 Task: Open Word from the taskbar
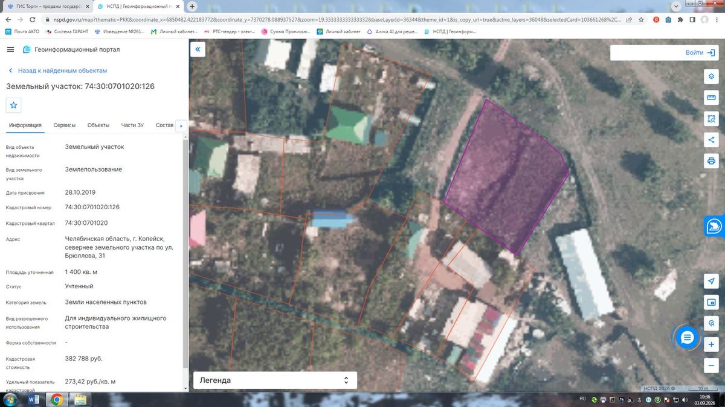pyautogui.click(x=34, y=399)
